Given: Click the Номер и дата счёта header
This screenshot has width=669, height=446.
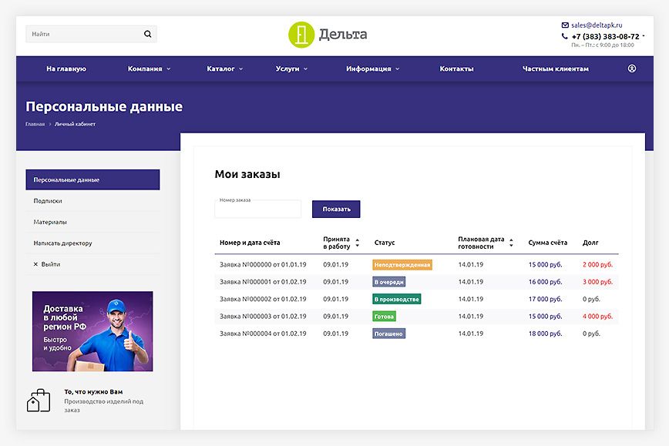Looking at the screenshot, I should 250,243.
